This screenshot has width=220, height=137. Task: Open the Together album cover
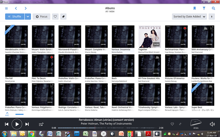tap(150, 37)
